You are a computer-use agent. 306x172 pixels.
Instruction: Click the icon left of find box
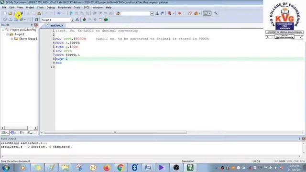[118, 13]
